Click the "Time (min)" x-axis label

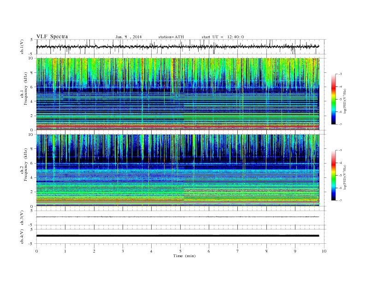tap(184, 256)
